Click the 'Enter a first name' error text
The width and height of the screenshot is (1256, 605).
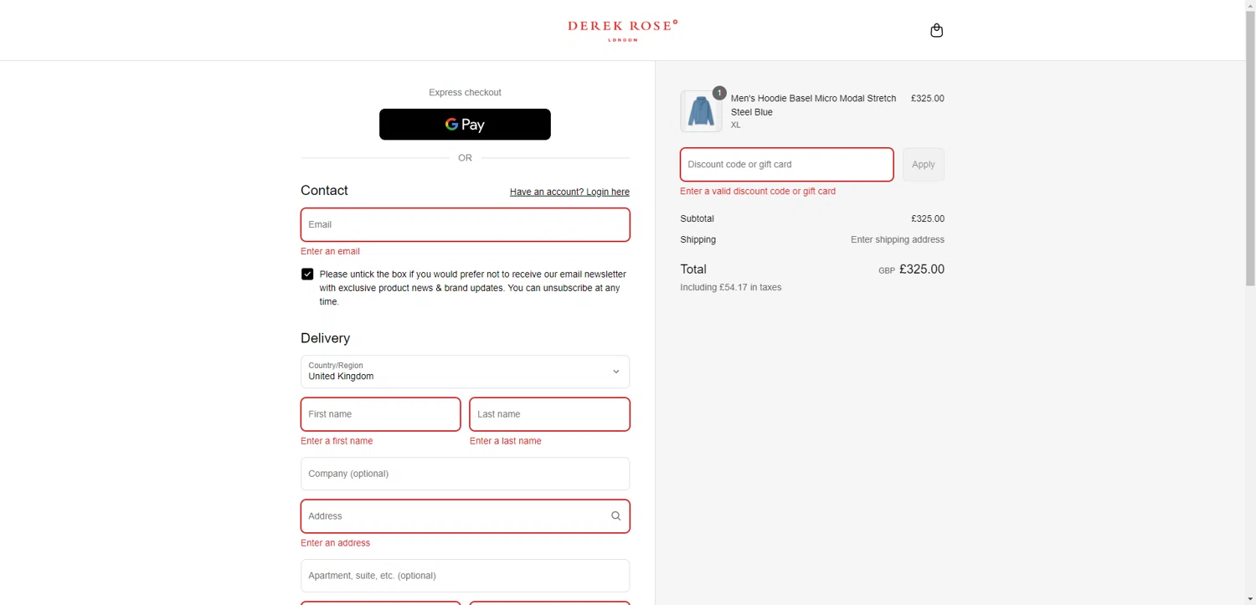point(337,441)
